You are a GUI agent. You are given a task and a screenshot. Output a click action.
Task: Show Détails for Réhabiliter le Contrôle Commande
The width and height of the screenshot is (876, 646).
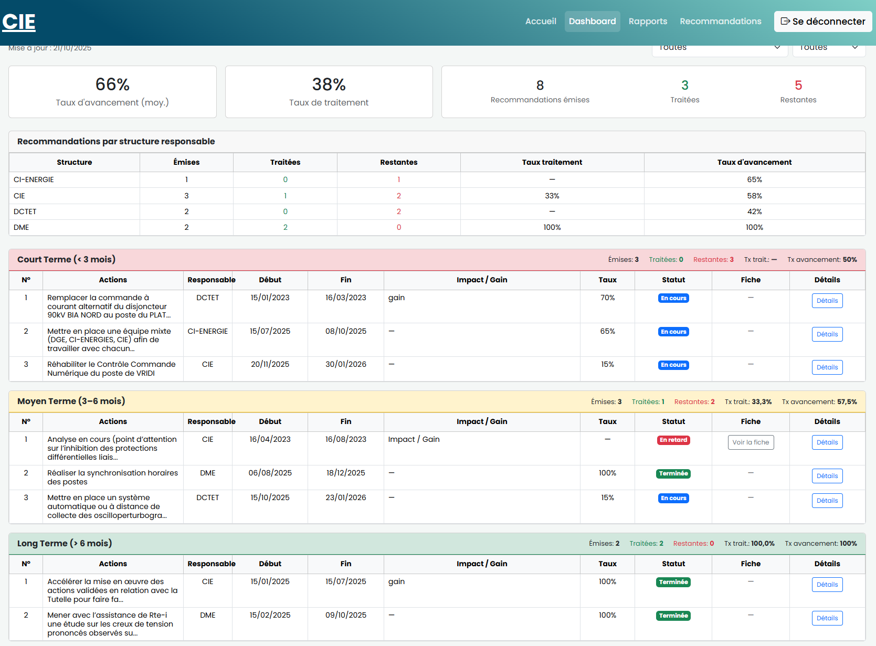click(x=827, y=367)
